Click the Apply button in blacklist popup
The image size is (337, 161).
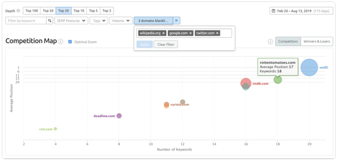pos(144,44)
